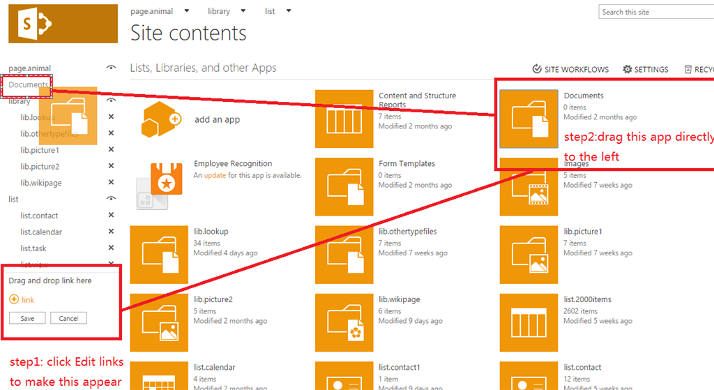Image resolution: width=714 pixels, height=390 pixels.
Task: Expand the list top nav dropdown
Action: tap(289, 11)
